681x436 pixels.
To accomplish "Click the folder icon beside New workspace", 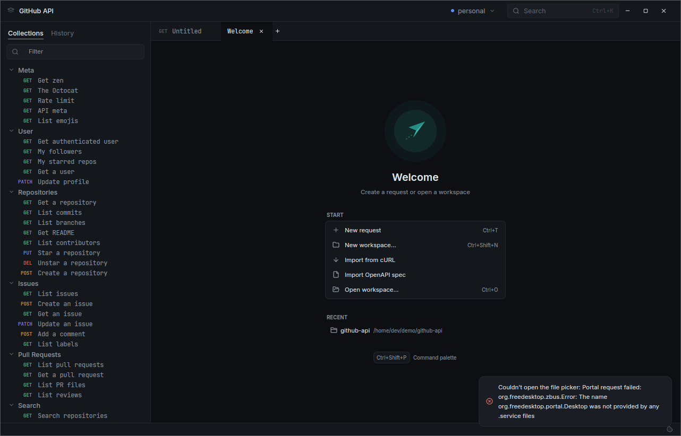I will (x=336, y=245).
